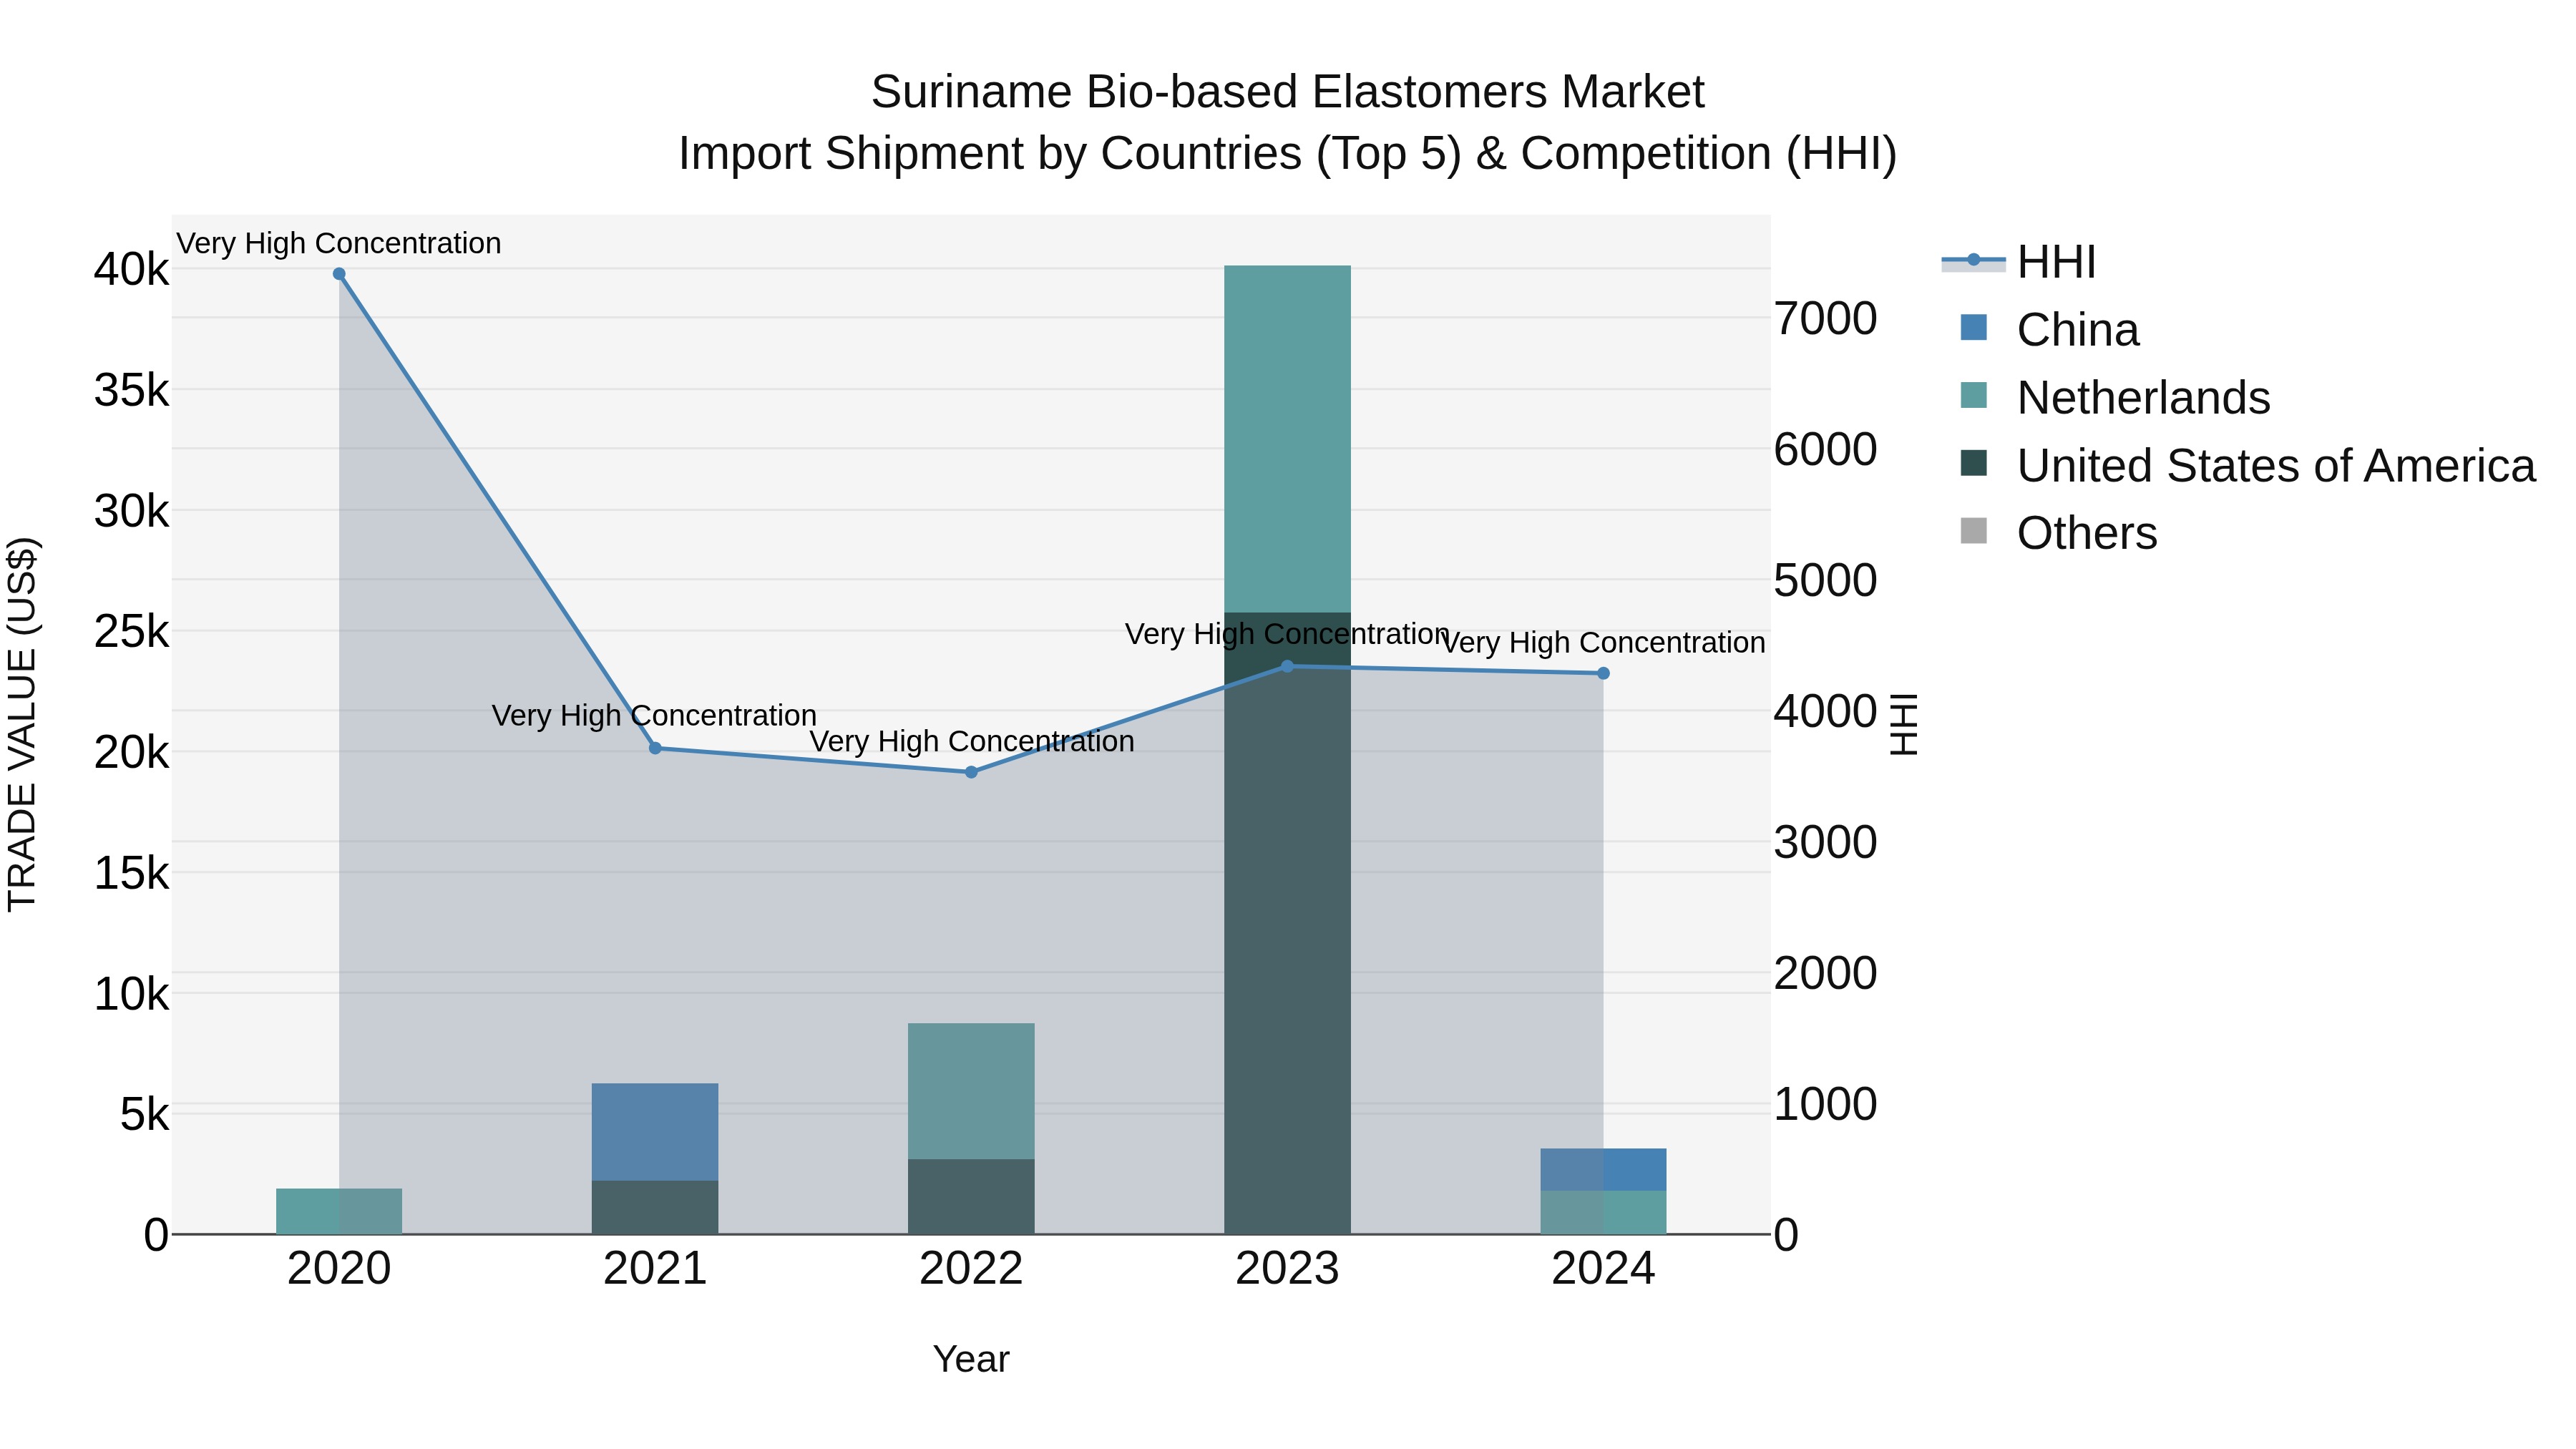Click the Netherlands teal legend swatch
The width and height of the screenshot is (2576, 1449).
pyautogui.click(x=1974, y=395)
